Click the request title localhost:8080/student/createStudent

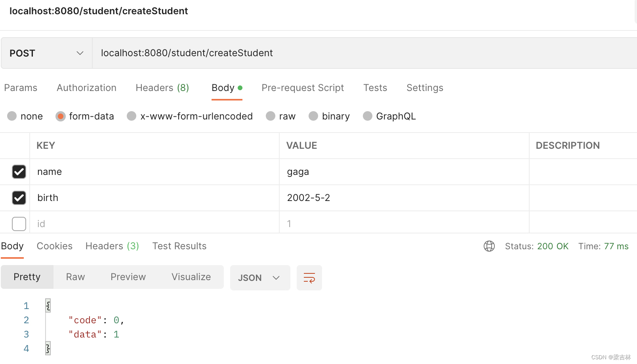click(99, 11)
